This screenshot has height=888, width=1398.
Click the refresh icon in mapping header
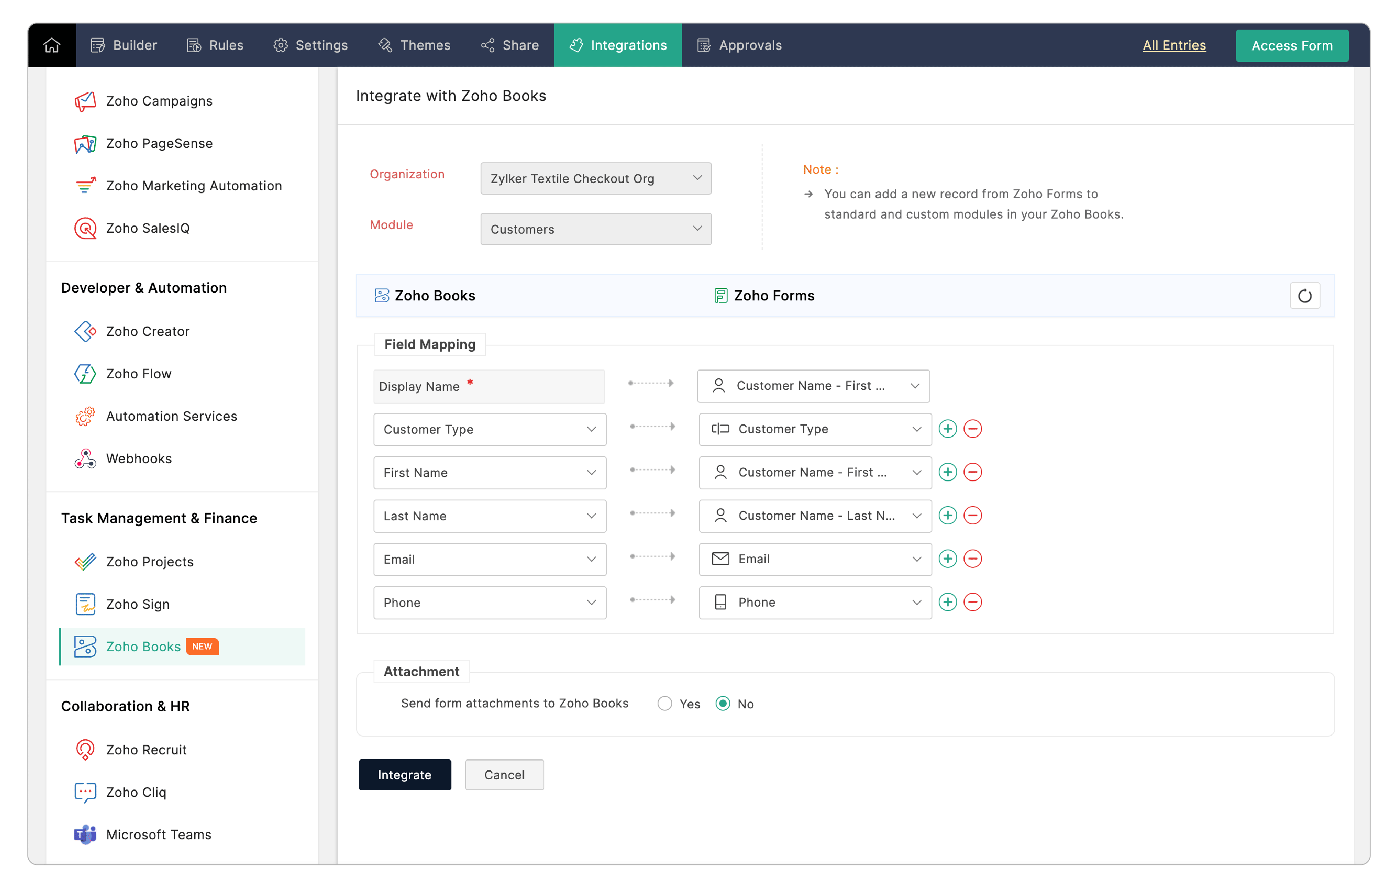1304,296
